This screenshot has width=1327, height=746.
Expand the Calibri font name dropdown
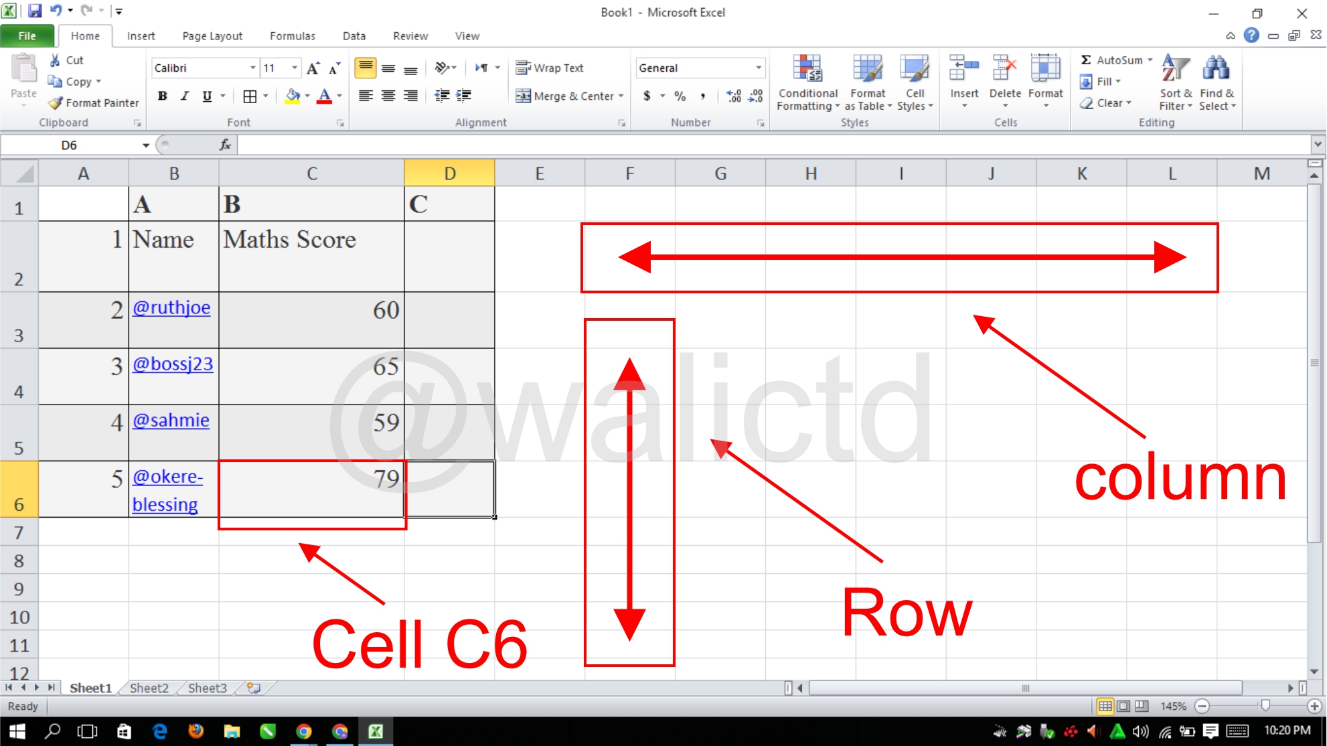point(252,68)
